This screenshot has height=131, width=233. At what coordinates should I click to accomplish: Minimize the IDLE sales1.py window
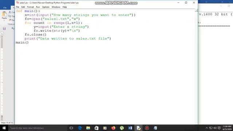pos(178,3)
